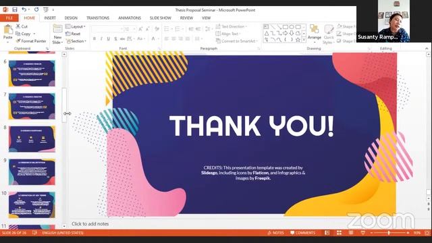Viewport: 432px width, 243px height.
Task: Toggle Italic formatting
Action: click(x=101, y=39)
